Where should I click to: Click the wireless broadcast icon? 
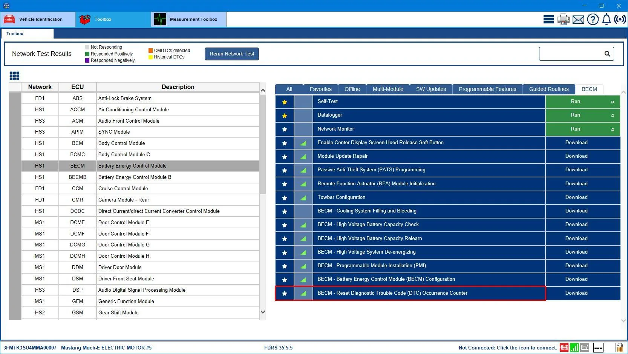coord(620,19)
